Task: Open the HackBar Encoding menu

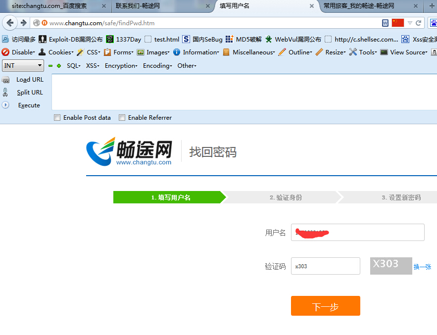Action: 157,66
